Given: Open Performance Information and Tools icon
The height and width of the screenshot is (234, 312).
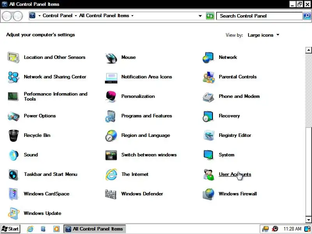Looking at the screenshot, I should (x=13, y=96).
